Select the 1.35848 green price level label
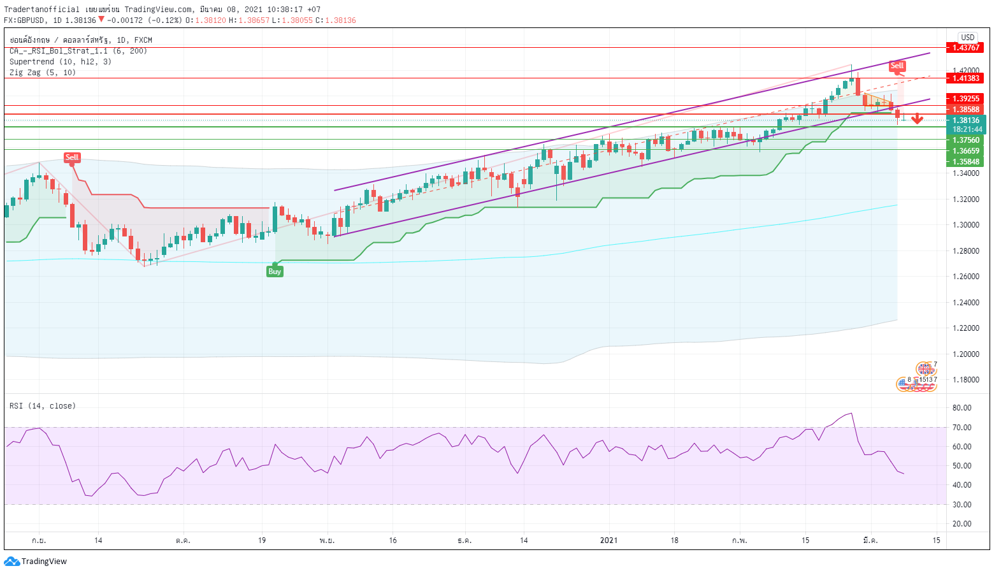Screen dimensions: 994x573 (x=965, y=162)
